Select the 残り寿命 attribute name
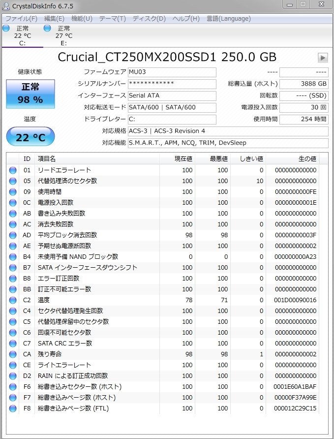 (50, 354)
